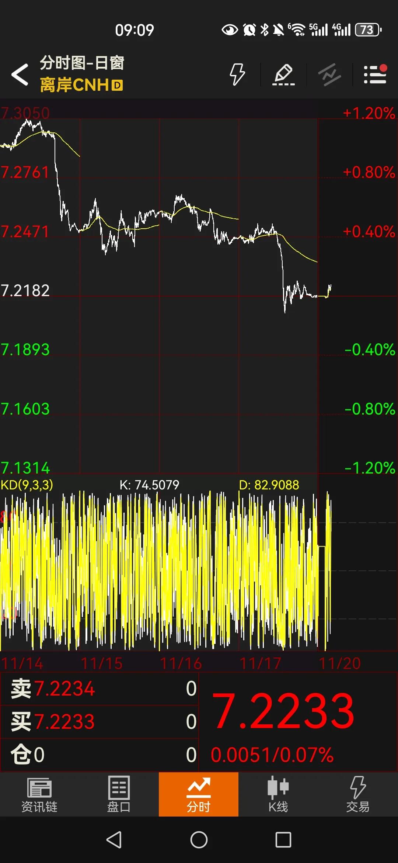398x863 pixels.
Task: Tap the eye comfort status icon
Action: click(230, 30)
